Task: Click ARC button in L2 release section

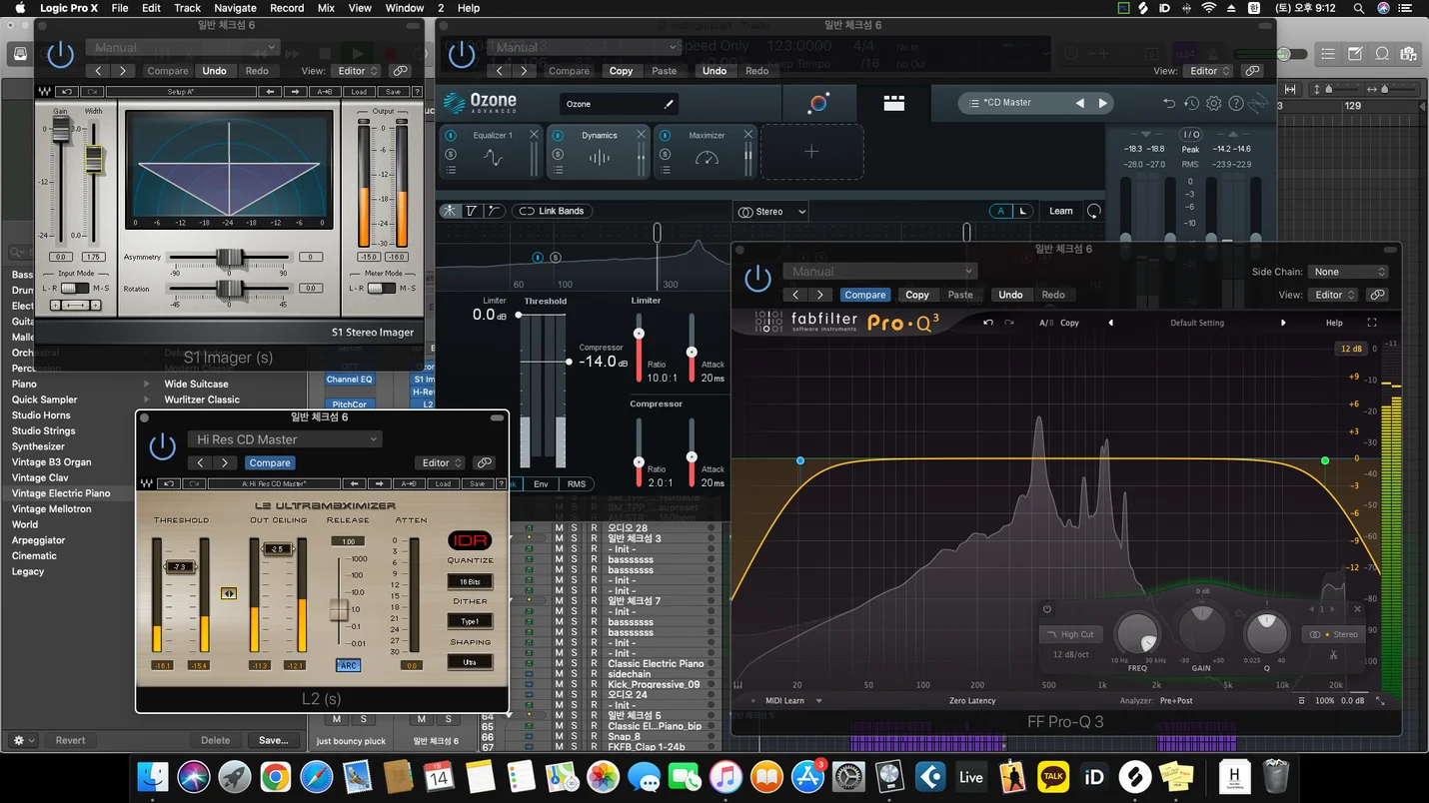Action: coord(348,665)
